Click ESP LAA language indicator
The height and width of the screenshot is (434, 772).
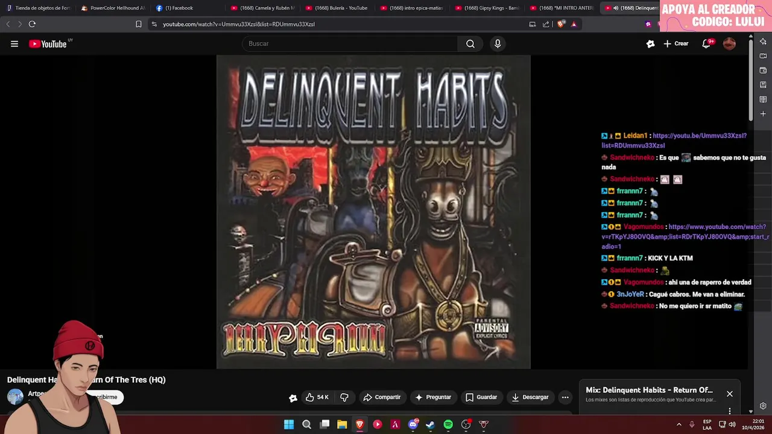click(x=707, y=424)
